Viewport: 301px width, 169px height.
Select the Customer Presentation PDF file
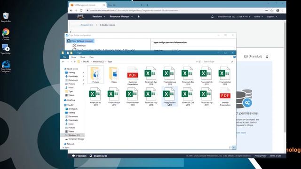click(x=133, y=76)
